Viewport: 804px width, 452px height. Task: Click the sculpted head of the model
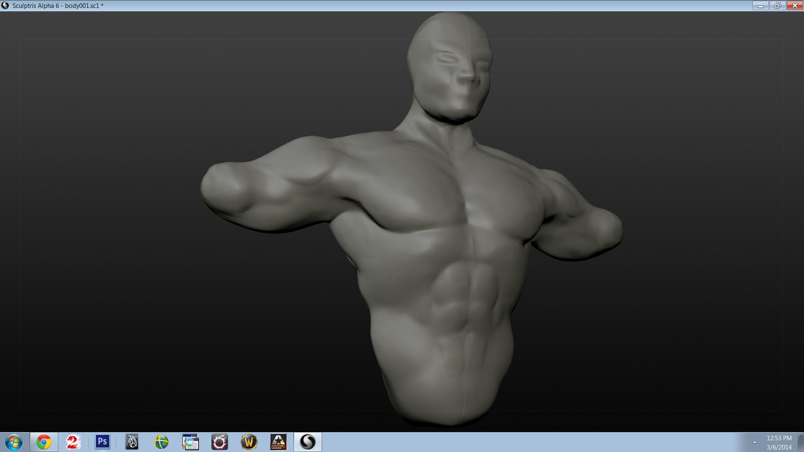coord(450,67)
